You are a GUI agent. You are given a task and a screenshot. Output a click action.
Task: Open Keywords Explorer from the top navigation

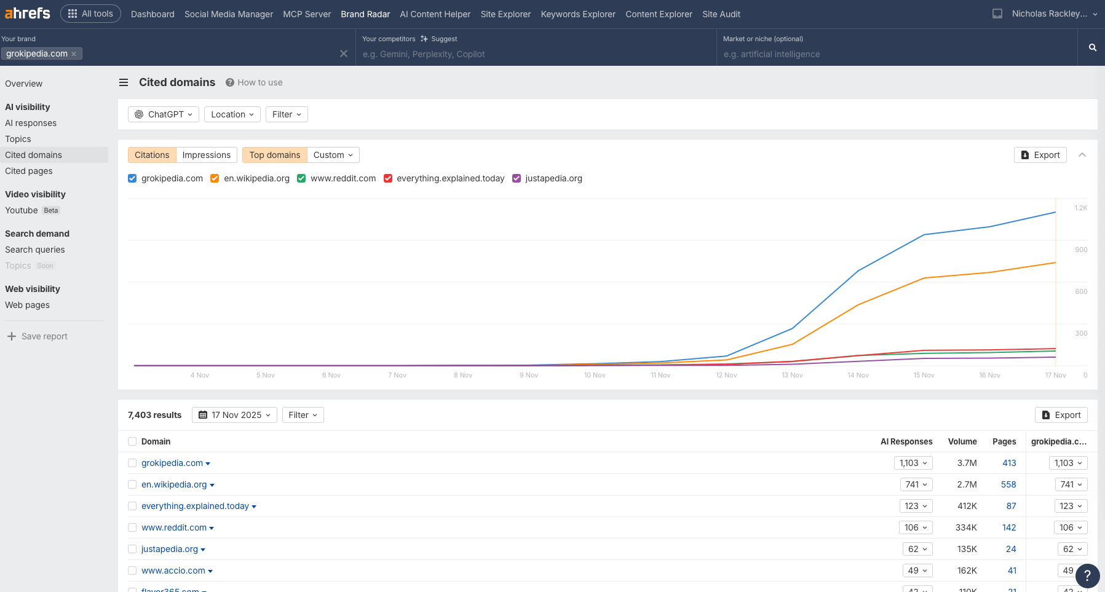coord(577,14)
